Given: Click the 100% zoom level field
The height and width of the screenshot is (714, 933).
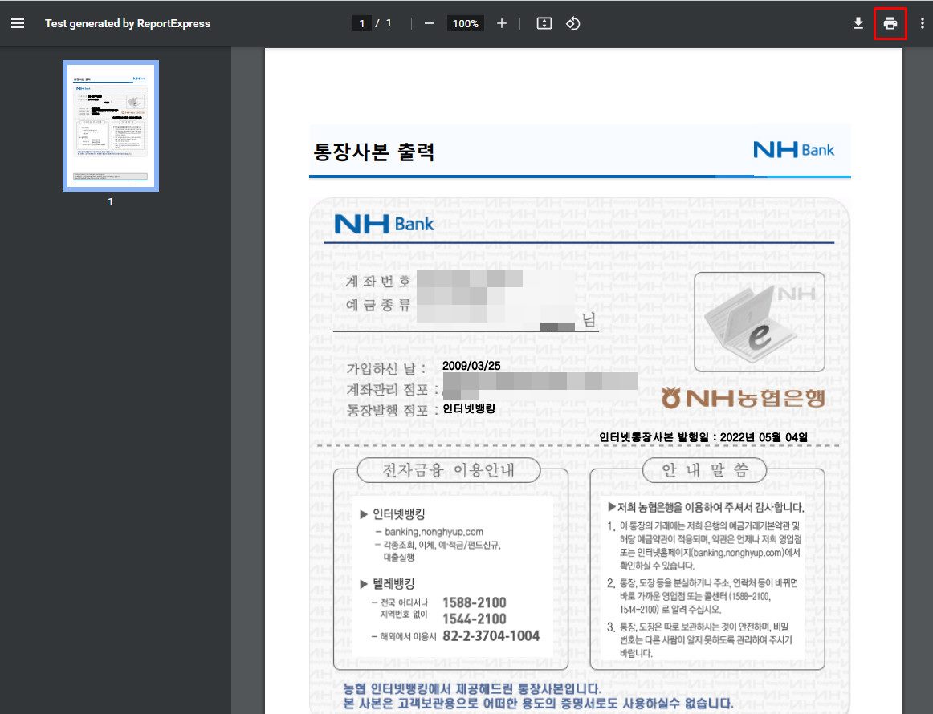Looking at the screenshot, I should [466, 24].
